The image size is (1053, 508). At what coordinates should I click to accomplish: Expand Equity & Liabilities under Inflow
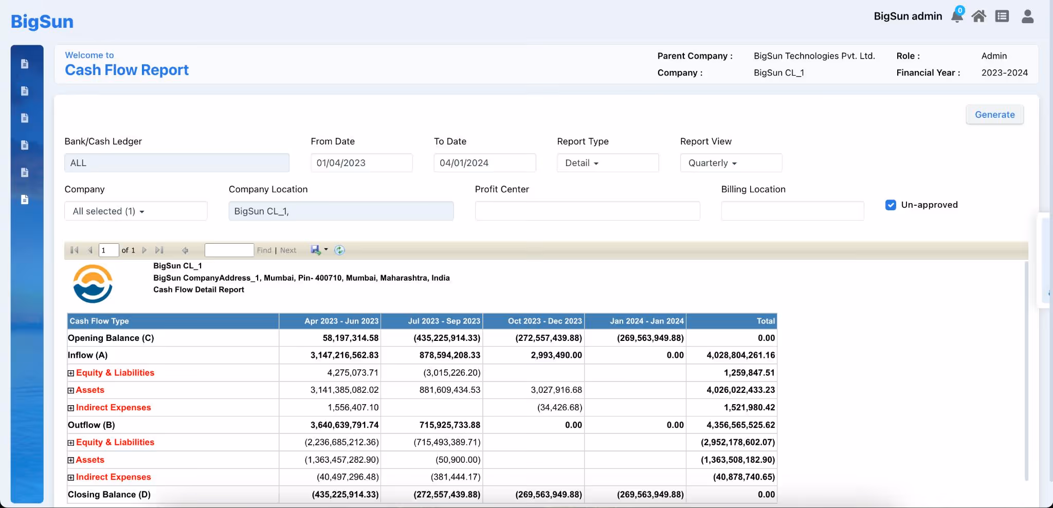tap(71, 373)
